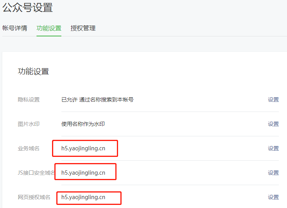Open 设置 for 图片水印 row
The height and width of the screenshot is (208, 287).
click(273, 124)
